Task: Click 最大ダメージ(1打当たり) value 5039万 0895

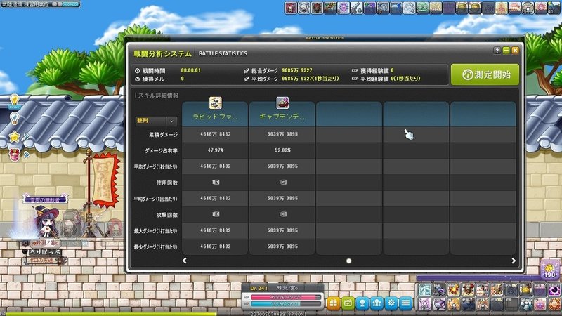Action: click(x=282, y=230)
